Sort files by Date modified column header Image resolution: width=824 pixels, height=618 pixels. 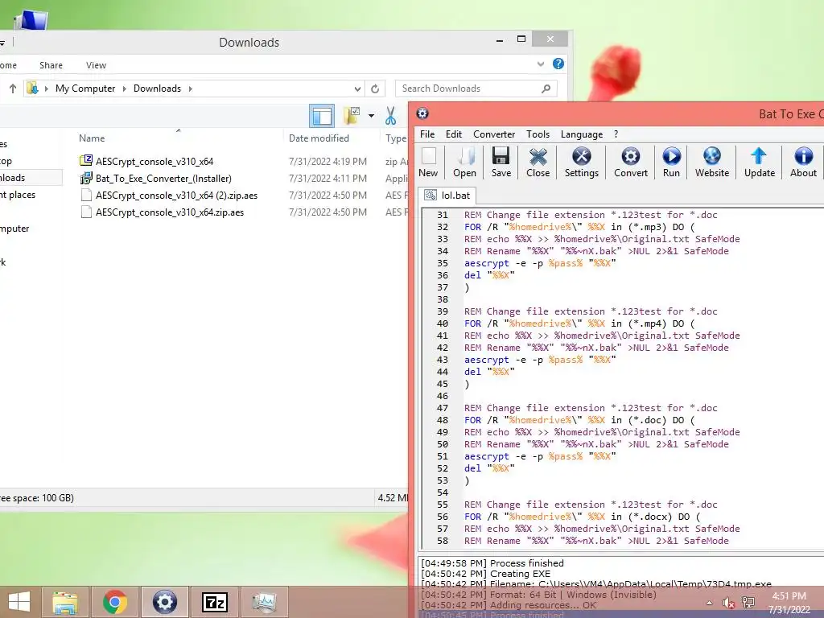[319, 138]
